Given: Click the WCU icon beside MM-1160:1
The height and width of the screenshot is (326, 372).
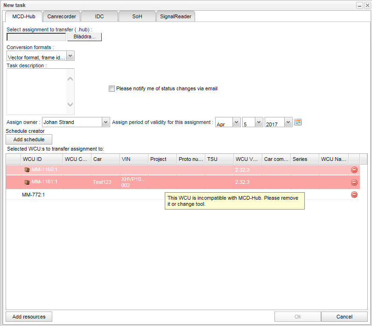Looking at the screenshot, I should [27, 170].
